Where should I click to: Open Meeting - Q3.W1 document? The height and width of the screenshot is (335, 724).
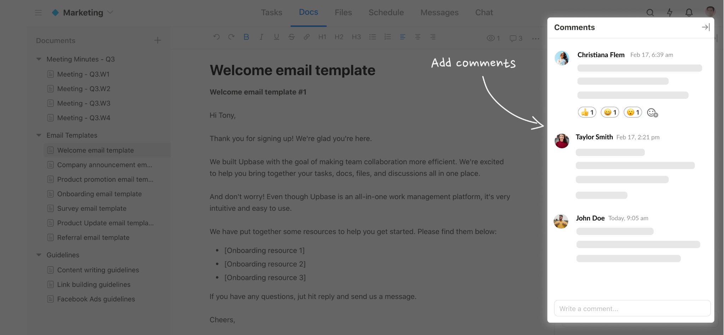tap(83, 74)
